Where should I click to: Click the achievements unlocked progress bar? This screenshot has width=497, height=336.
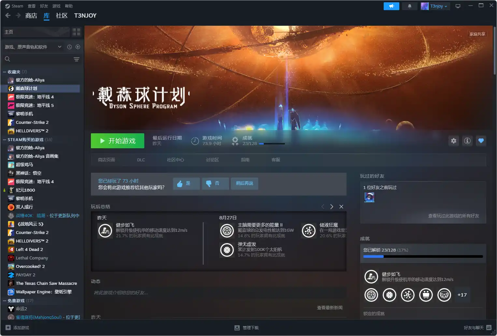click(x=423, y=256)
